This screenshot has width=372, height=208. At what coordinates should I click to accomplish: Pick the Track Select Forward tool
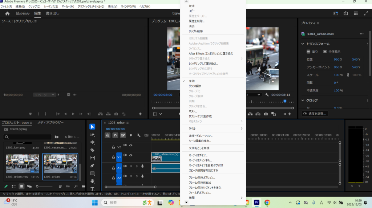click(x=92, y=134)
